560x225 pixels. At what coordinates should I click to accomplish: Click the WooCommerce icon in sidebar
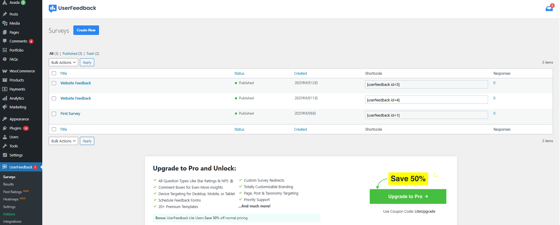[5, 71]
